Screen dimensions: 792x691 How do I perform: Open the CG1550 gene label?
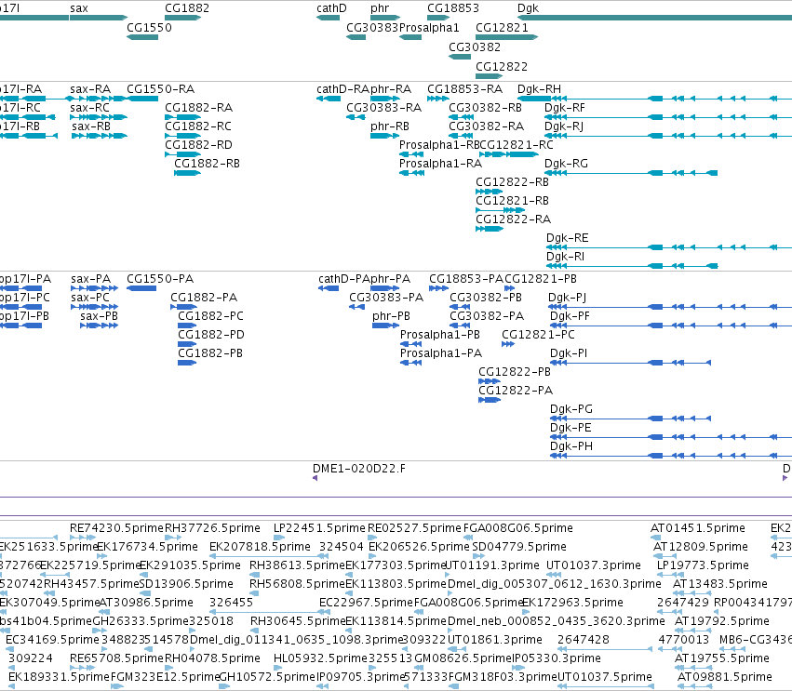149,28
